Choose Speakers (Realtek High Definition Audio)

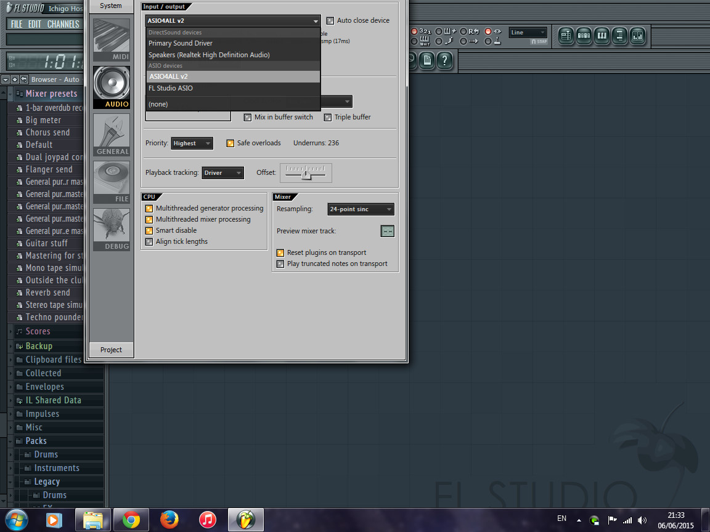(x=233, y=55)
